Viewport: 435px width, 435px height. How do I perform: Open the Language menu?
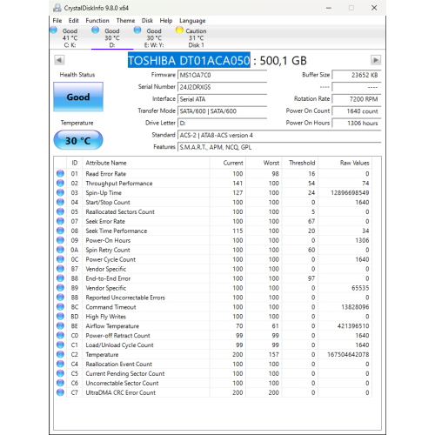coord(192,21)
